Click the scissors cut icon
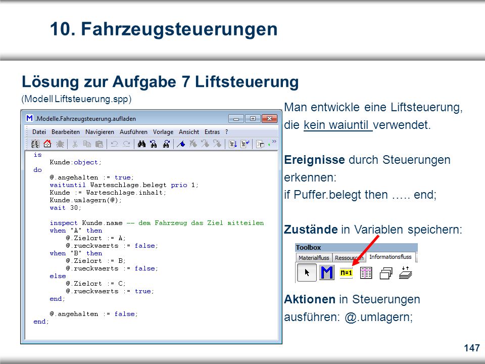 [x=75, y=144]
